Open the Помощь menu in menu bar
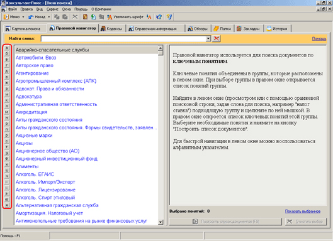333x241 pixels. [81, 9]
